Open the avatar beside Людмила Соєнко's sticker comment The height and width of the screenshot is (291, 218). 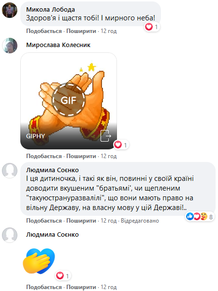[x=10, y=235]
